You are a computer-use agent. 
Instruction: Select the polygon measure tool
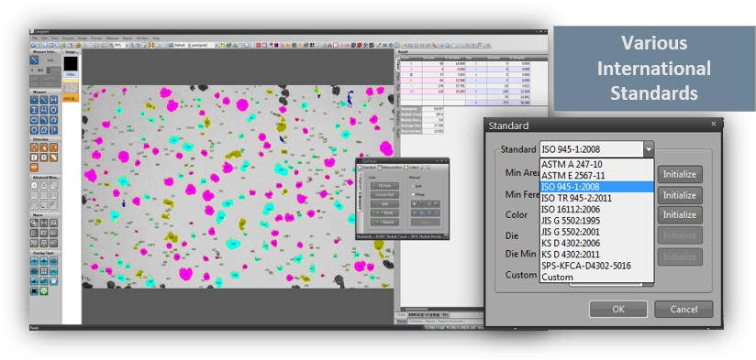click(x=34, y=130)
